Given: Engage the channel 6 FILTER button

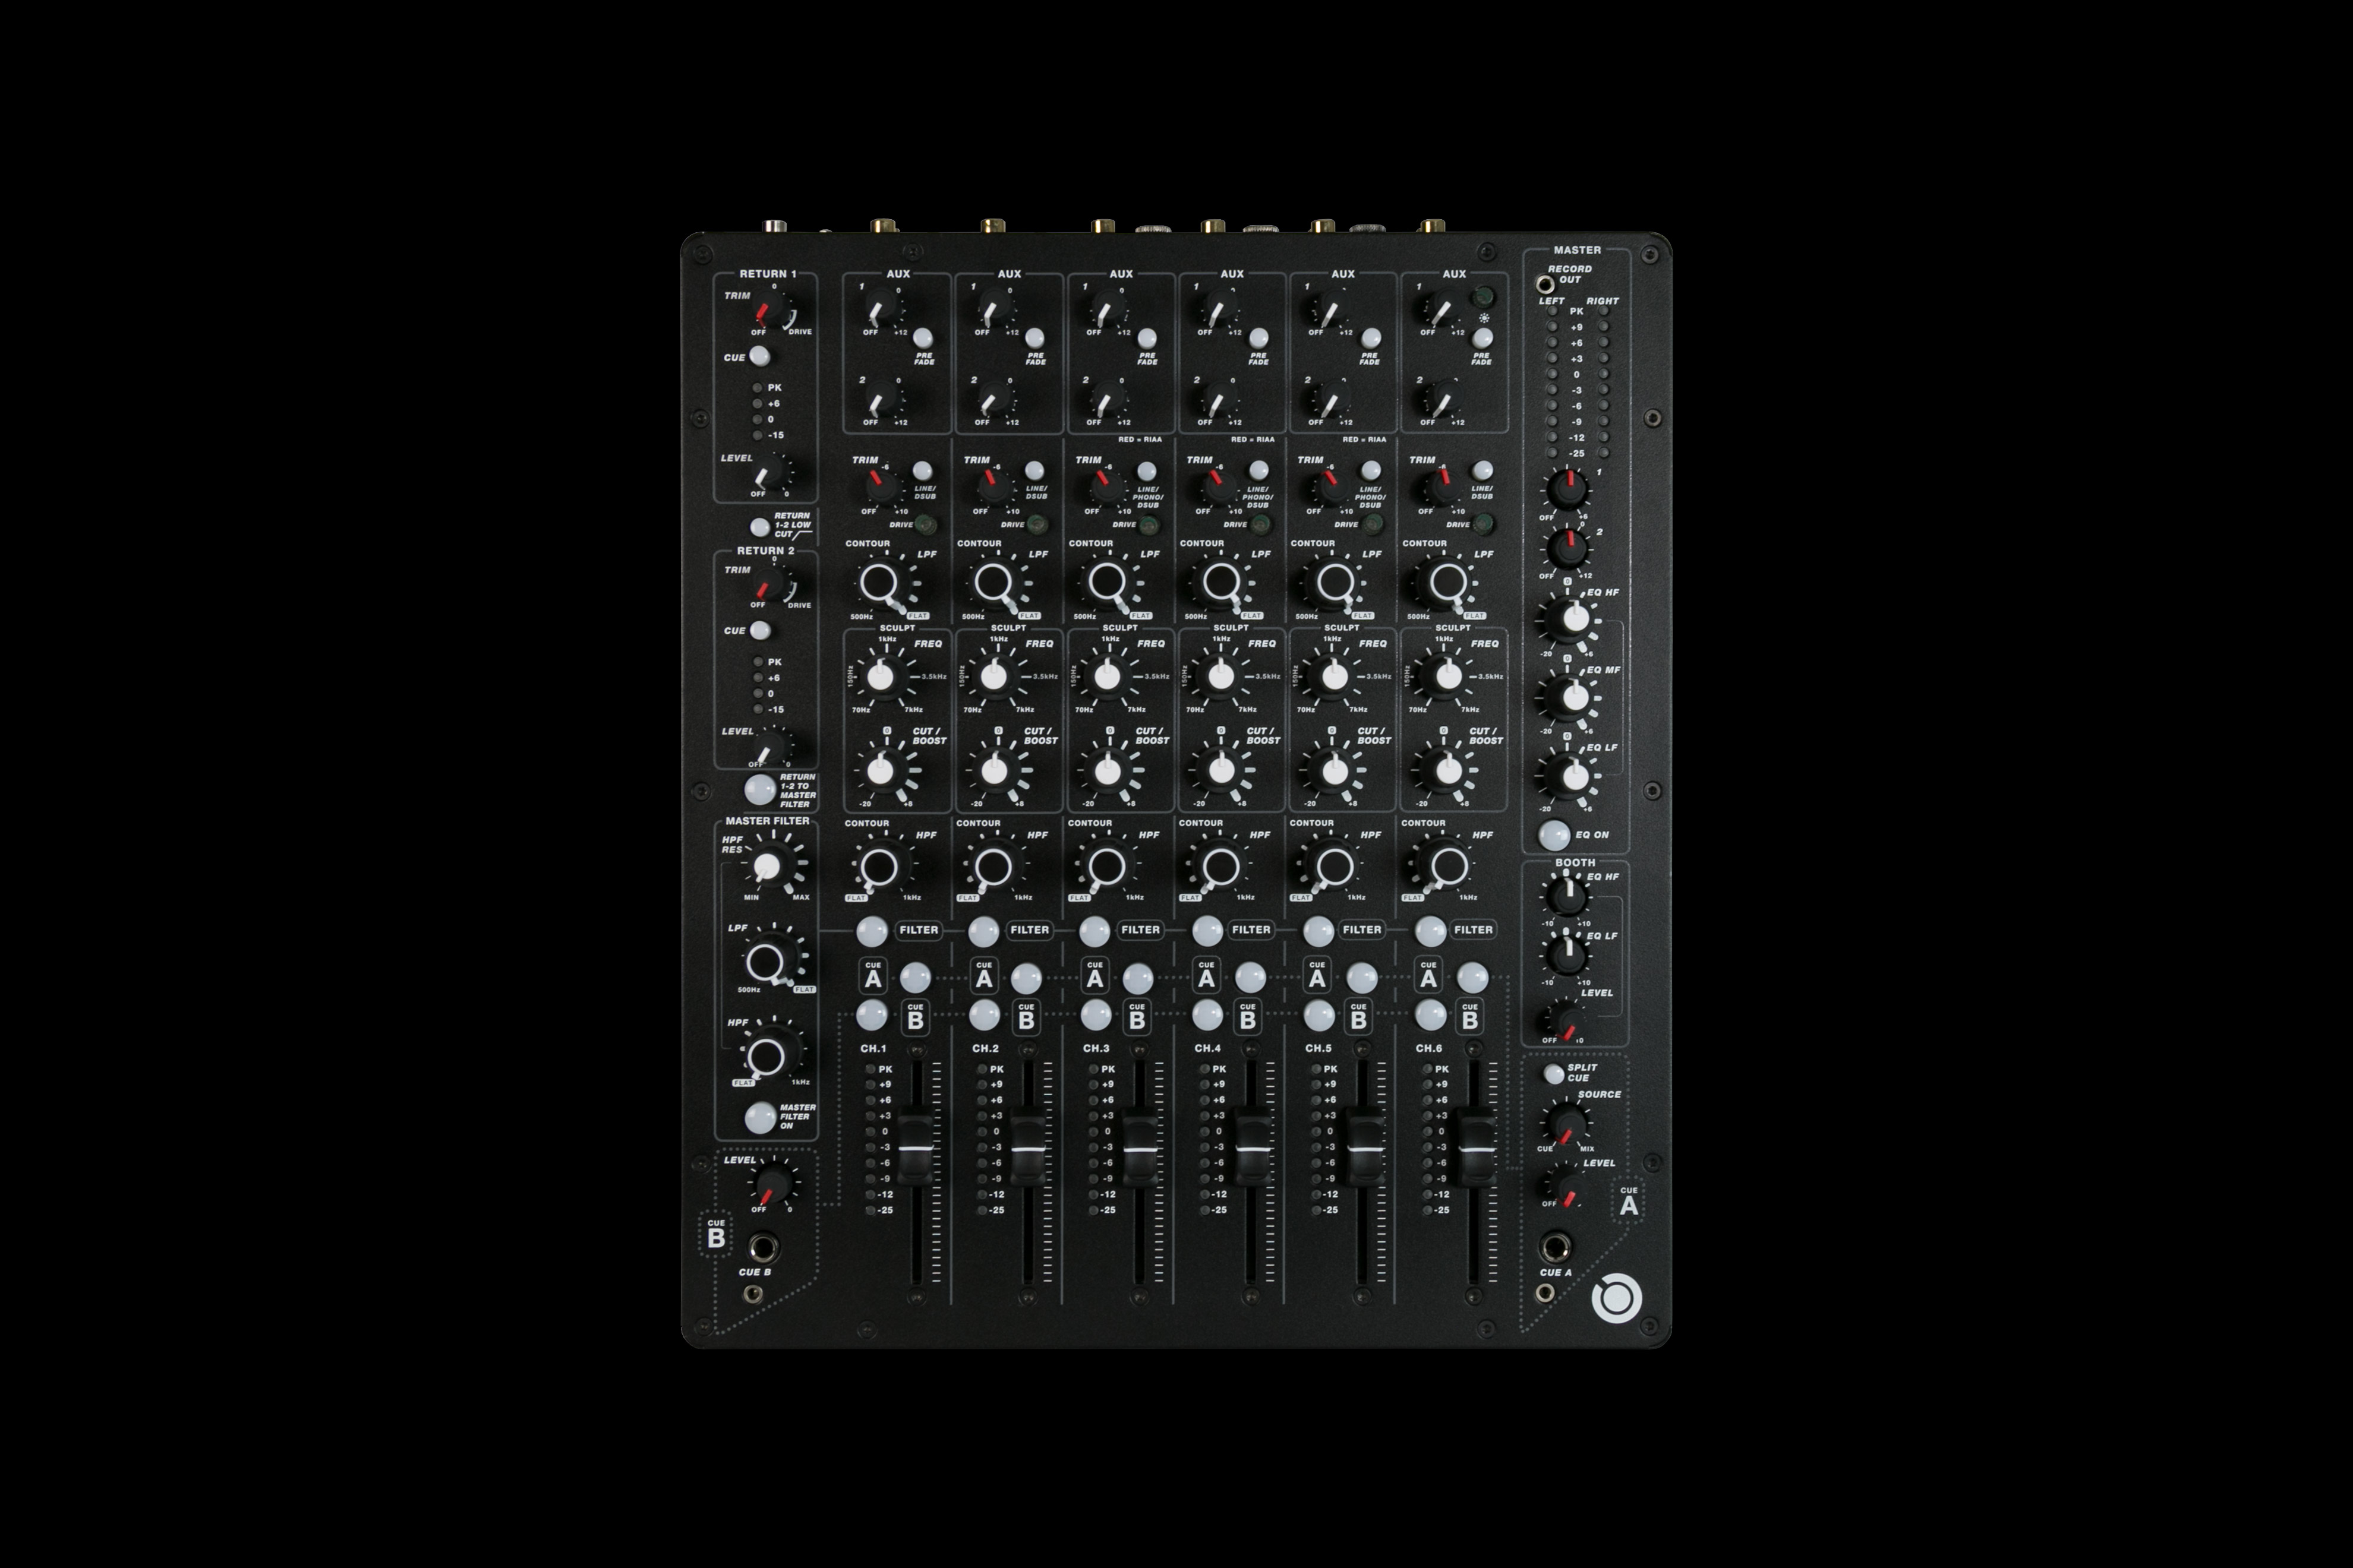Looking at the screenshot, I should click(1431, 931).
